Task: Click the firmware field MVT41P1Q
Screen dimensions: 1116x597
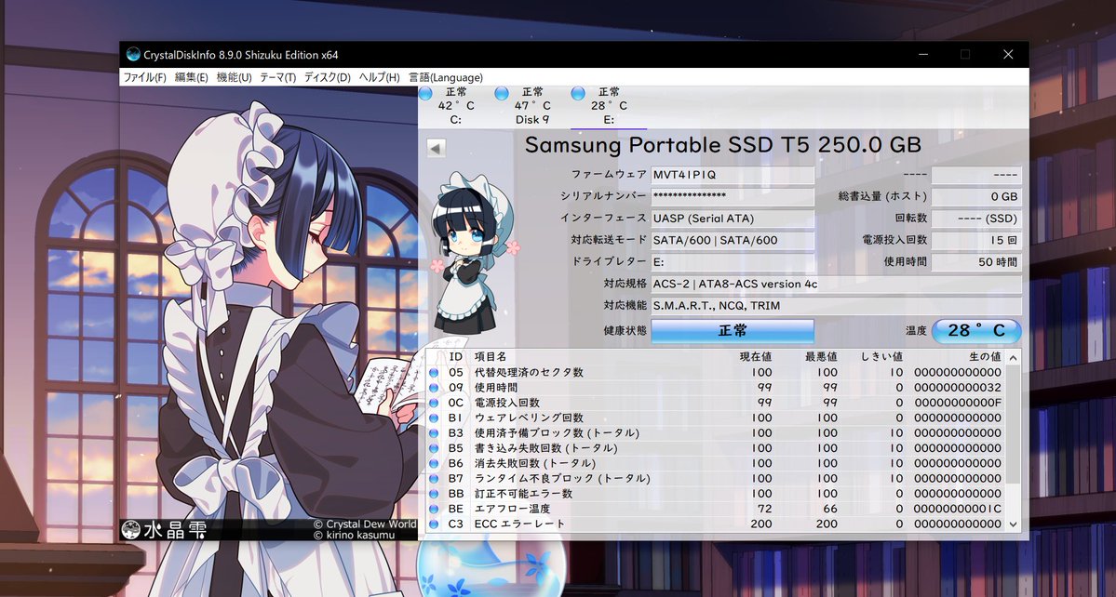Action: point(733,175)
